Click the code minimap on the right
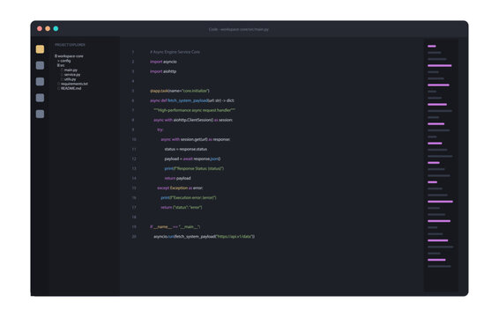This screenshot has height=317, width=499. tap(441, 165)
